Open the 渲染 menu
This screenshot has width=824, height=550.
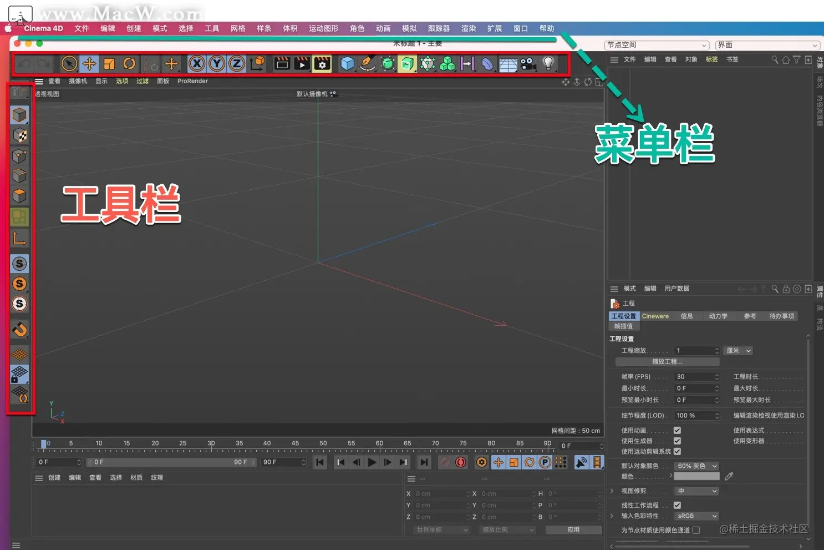(469, 28)
